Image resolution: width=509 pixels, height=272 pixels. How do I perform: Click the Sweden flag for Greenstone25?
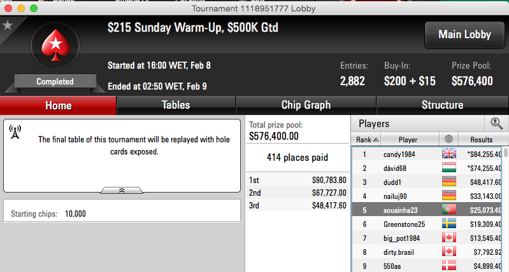coord(449,224)
